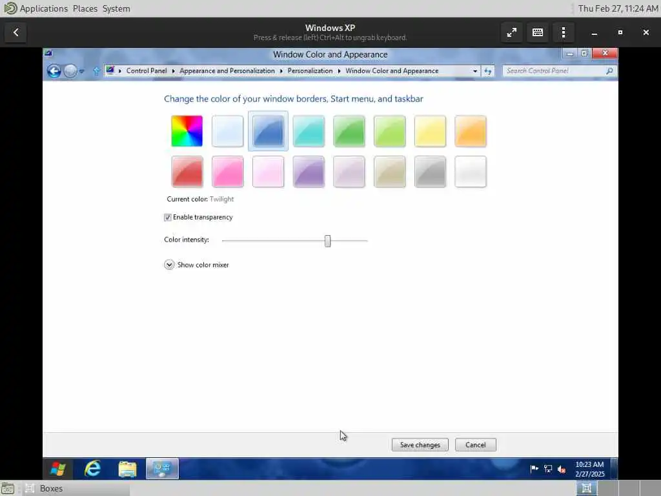Open Action Center flag tray icon

pyautogui.click(x=534, y=469)
